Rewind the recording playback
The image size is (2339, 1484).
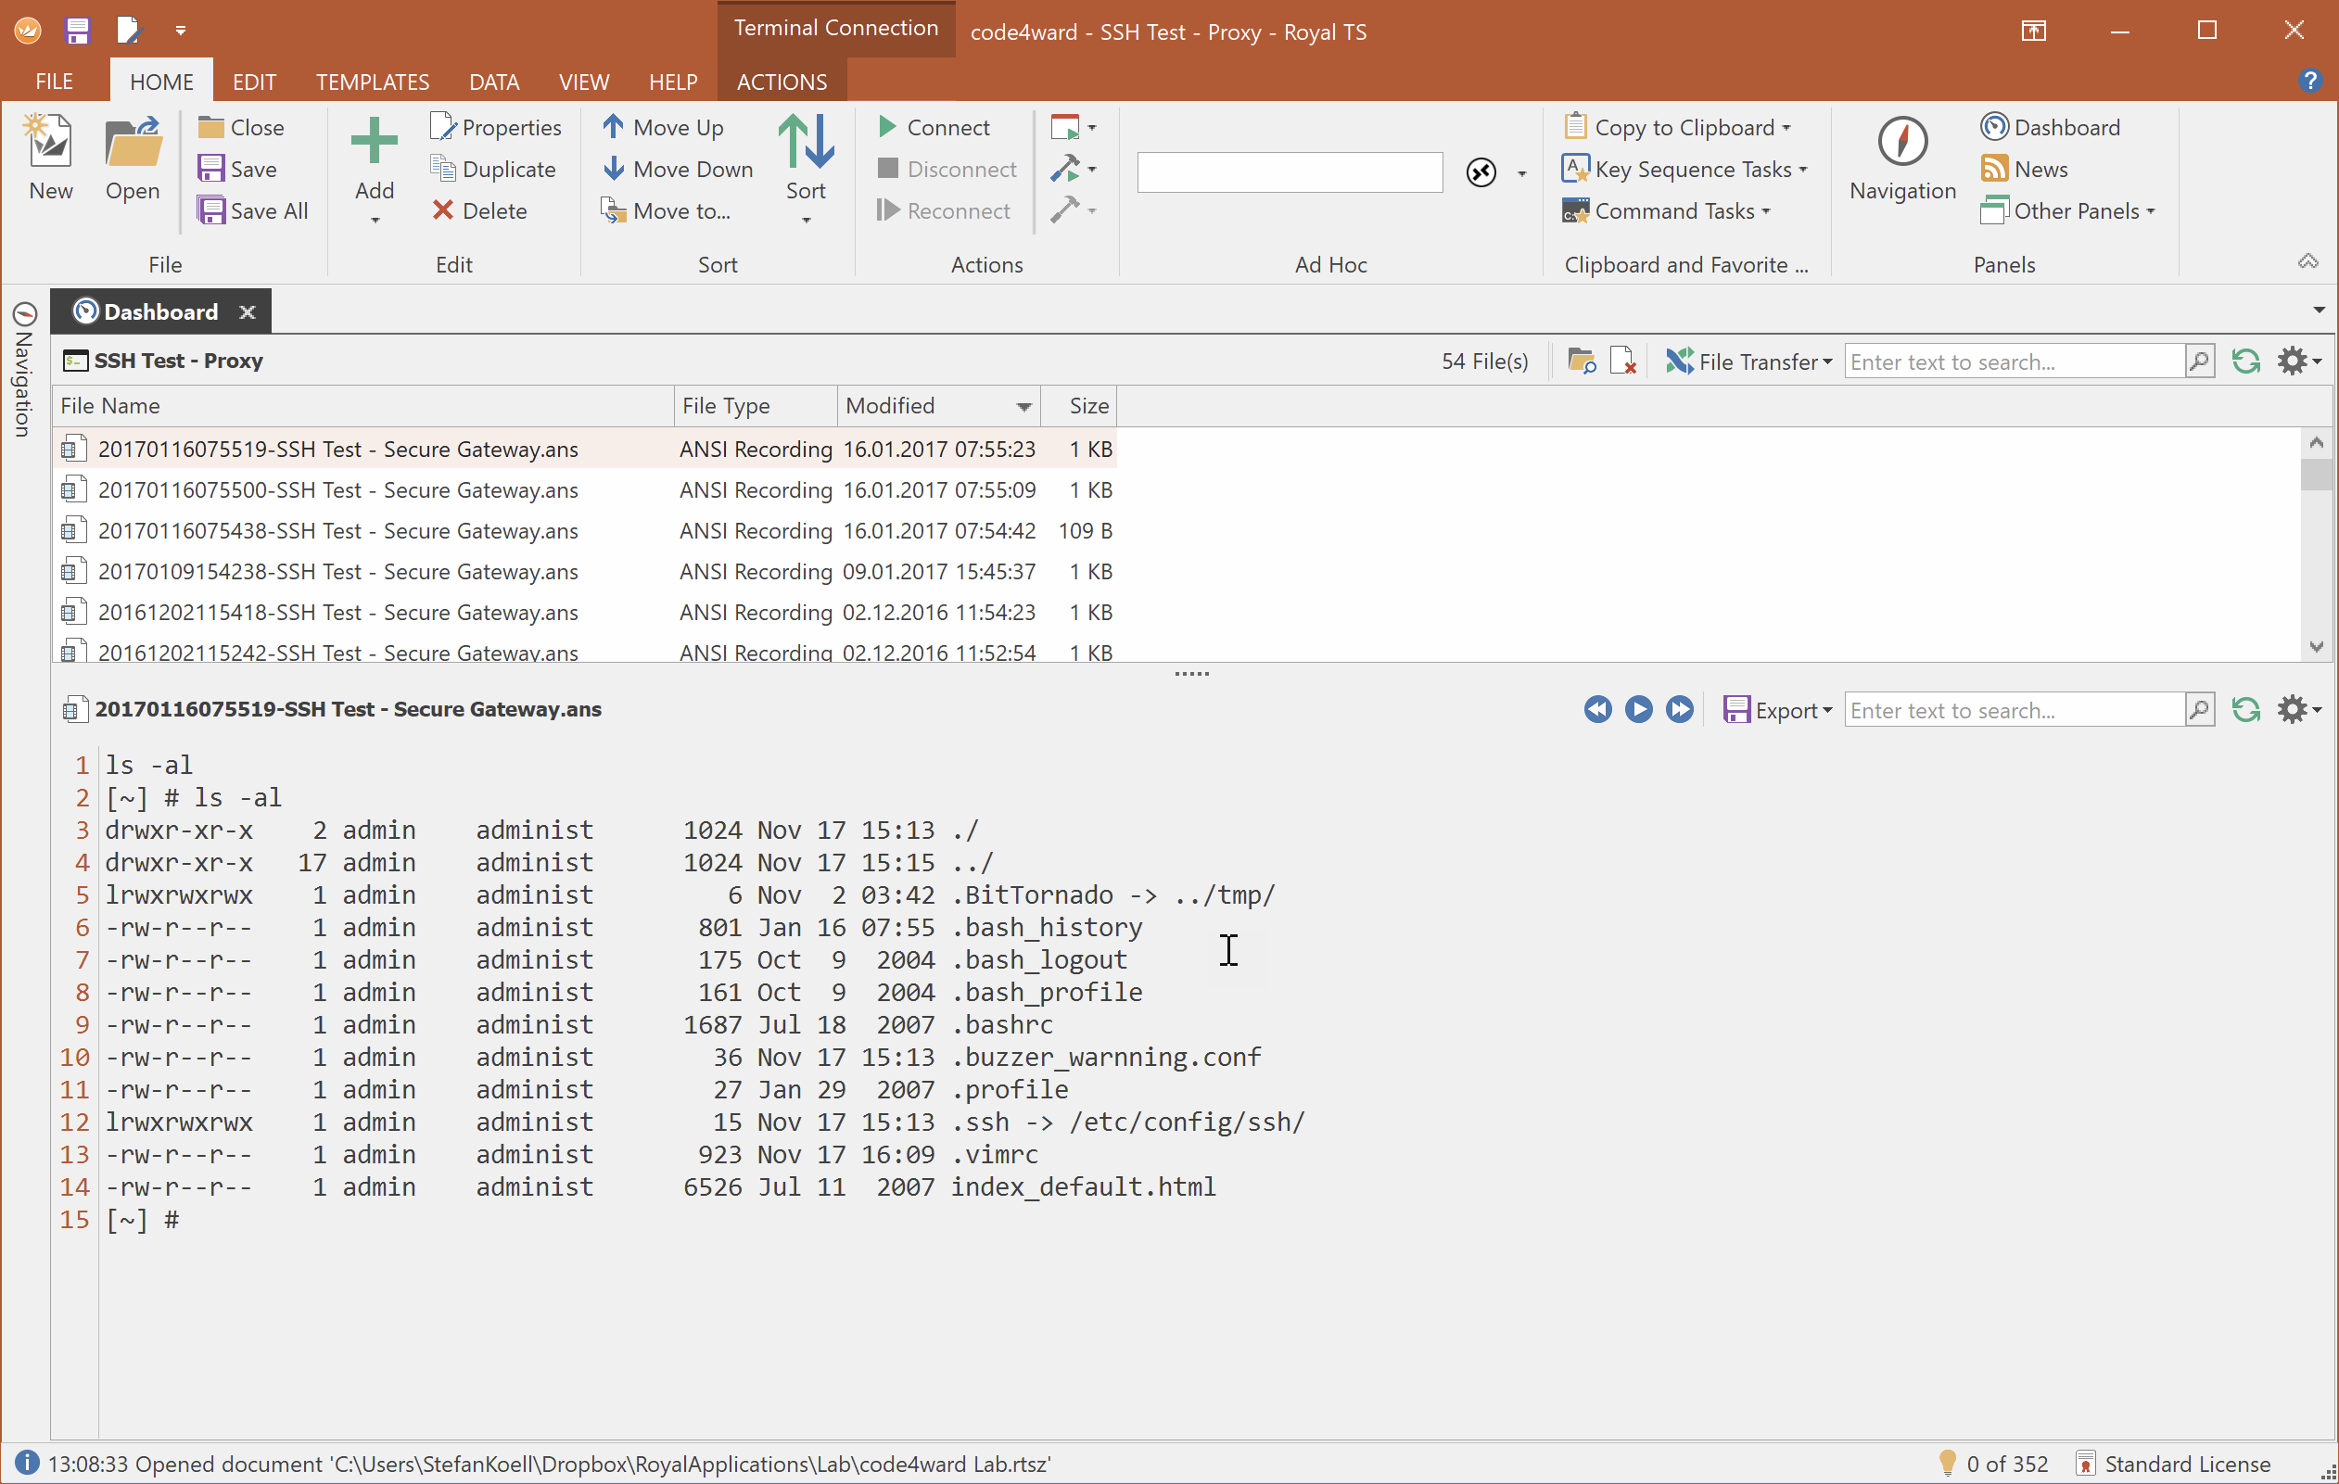1598,710
